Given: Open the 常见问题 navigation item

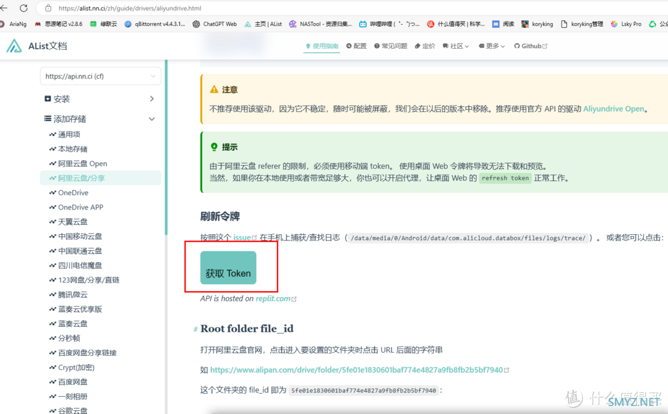Looking at the screenshot, I should 391,46.
